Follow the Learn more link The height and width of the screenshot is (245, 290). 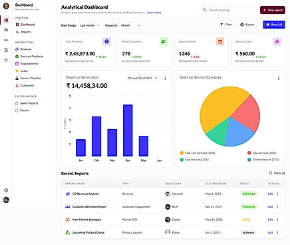pos(154,13)
